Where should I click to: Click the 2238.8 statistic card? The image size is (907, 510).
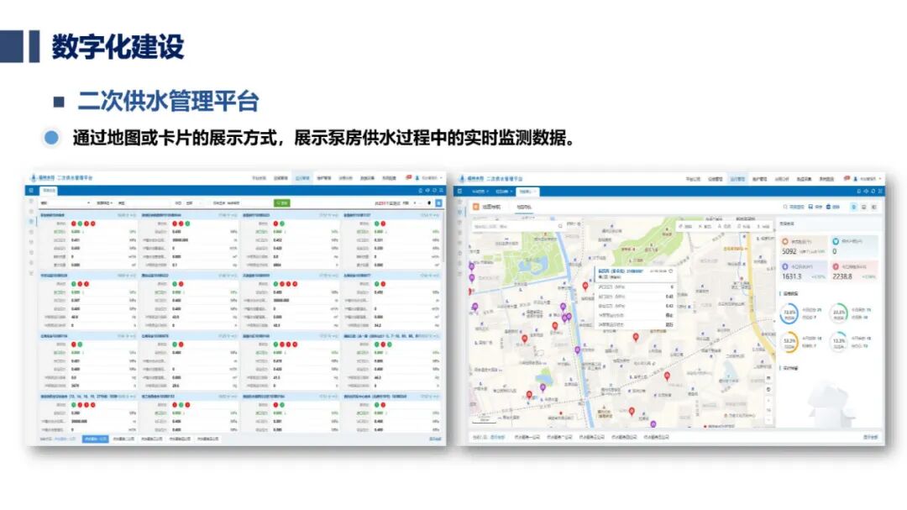pos(854,271)
